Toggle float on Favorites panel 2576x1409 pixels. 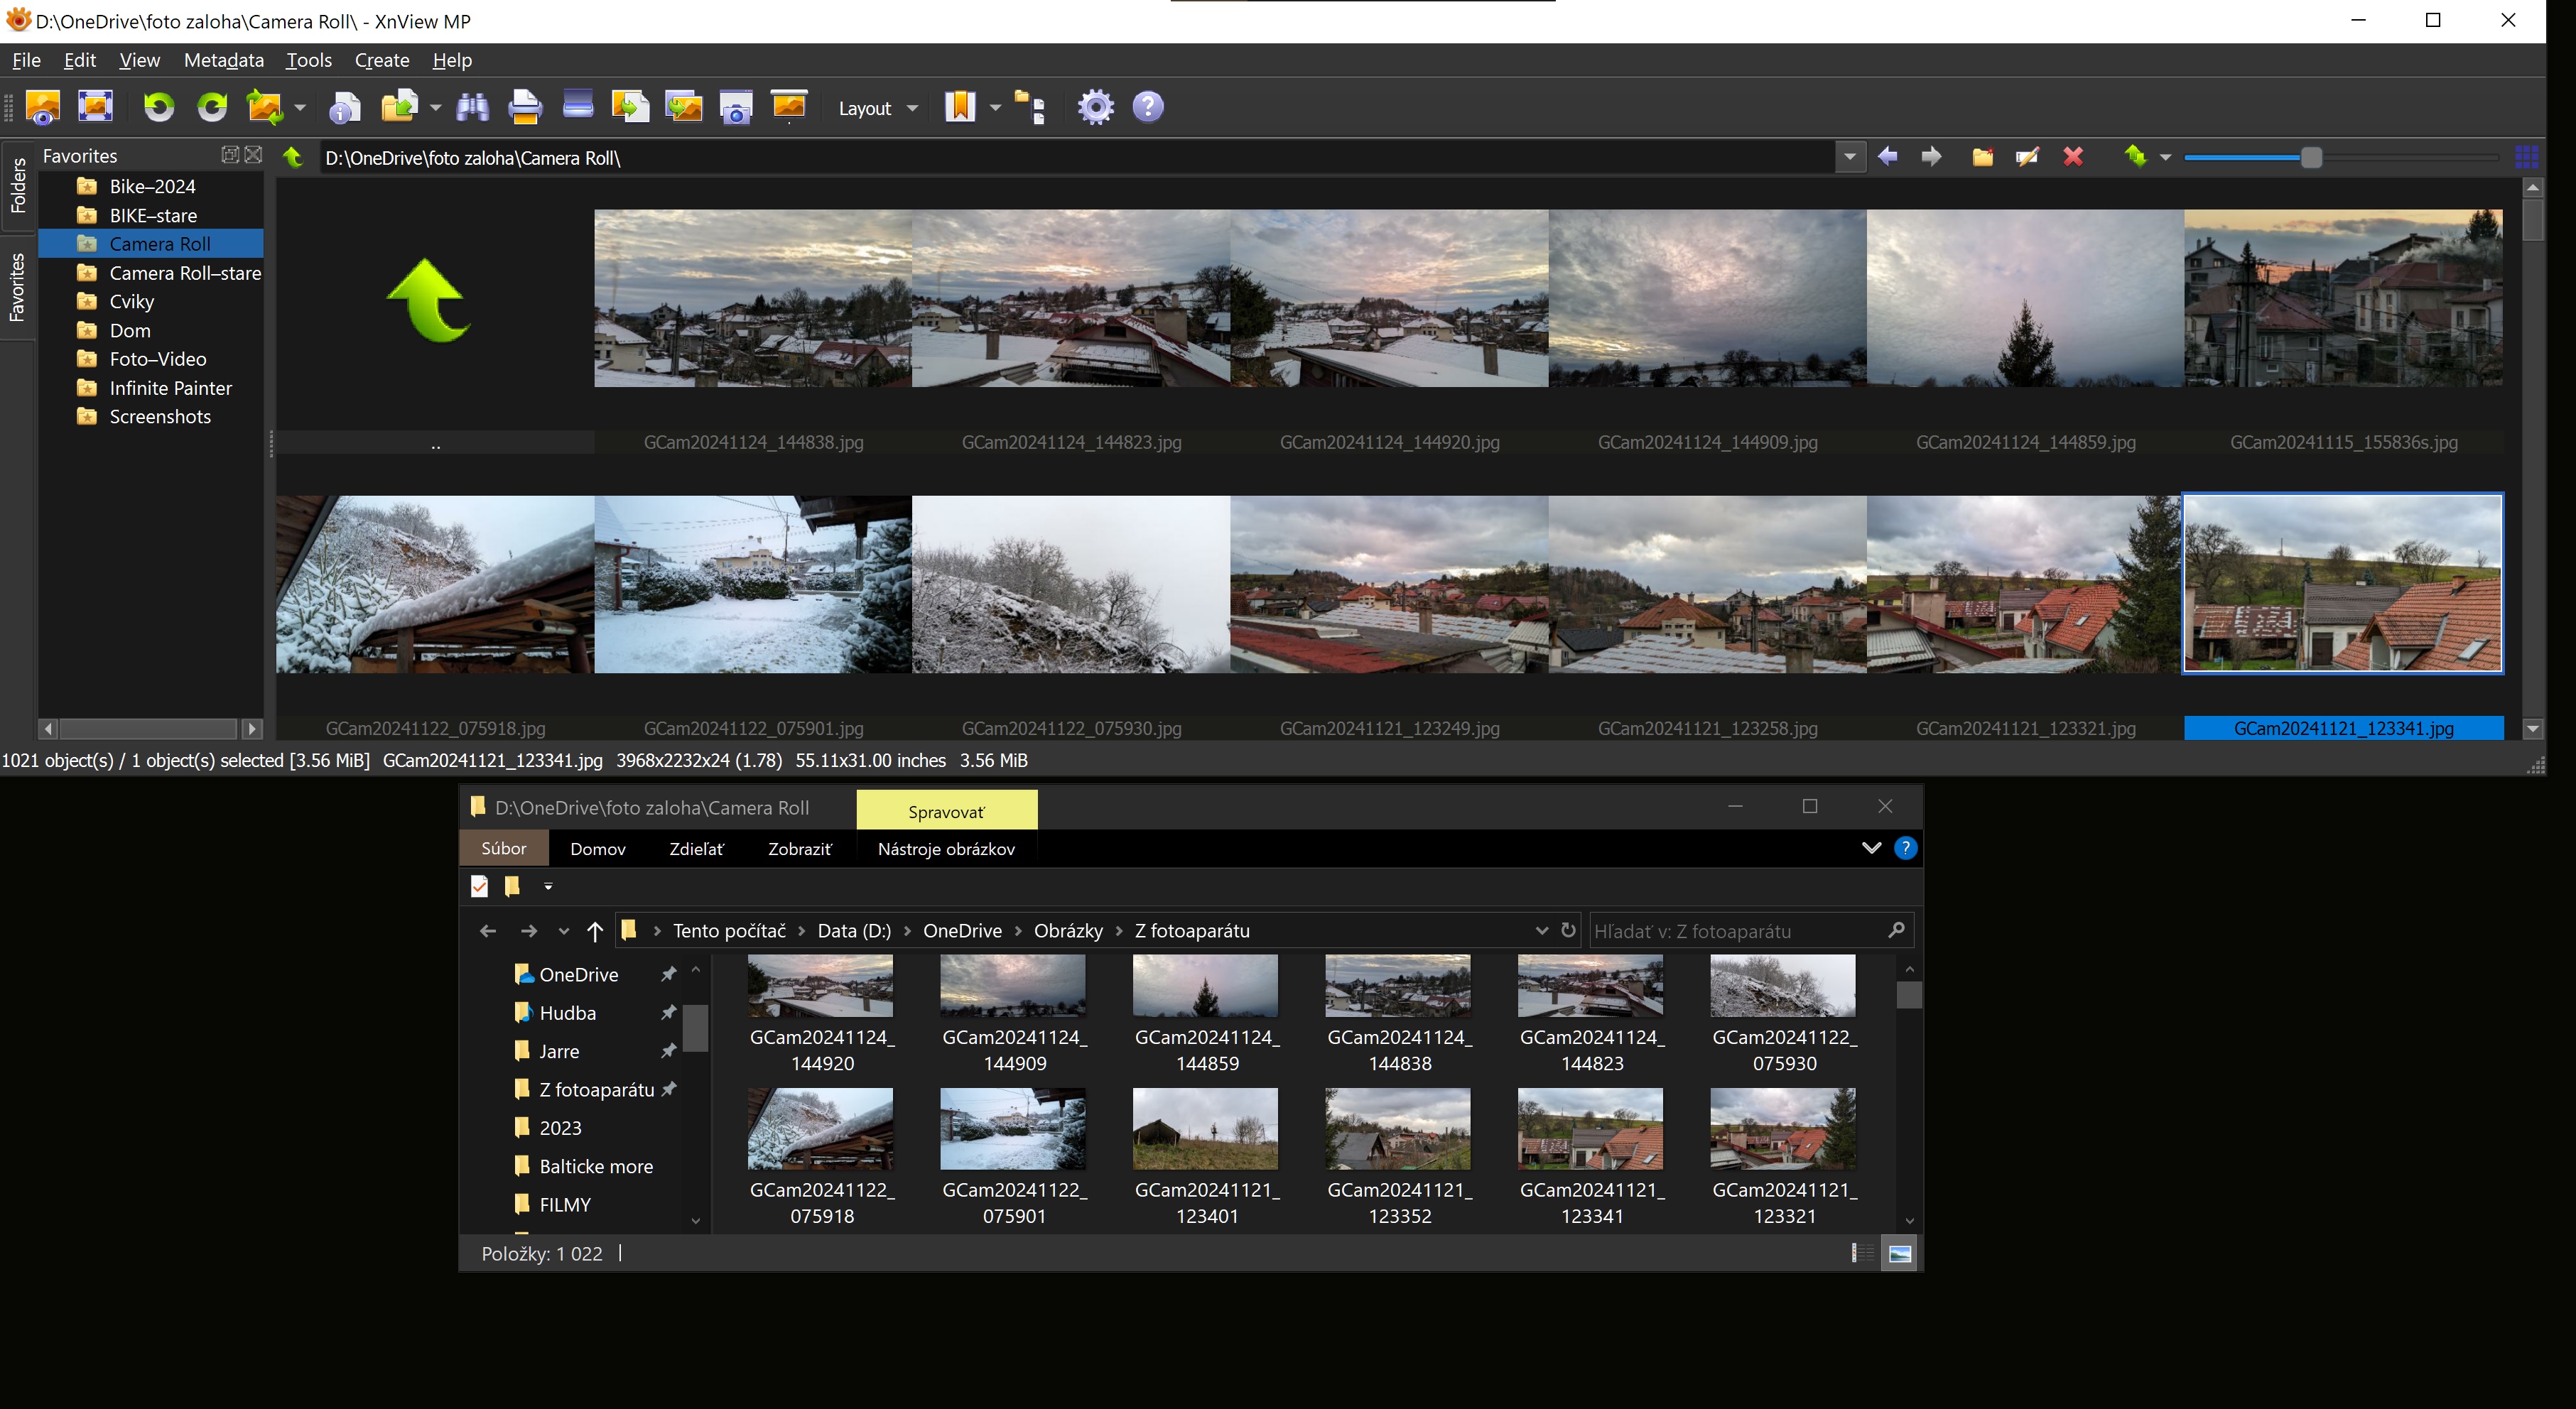pos(229,155)
